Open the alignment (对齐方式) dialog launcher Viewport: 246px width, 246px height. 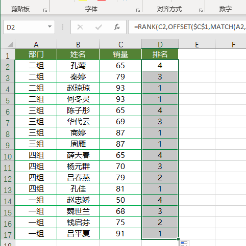201,11
